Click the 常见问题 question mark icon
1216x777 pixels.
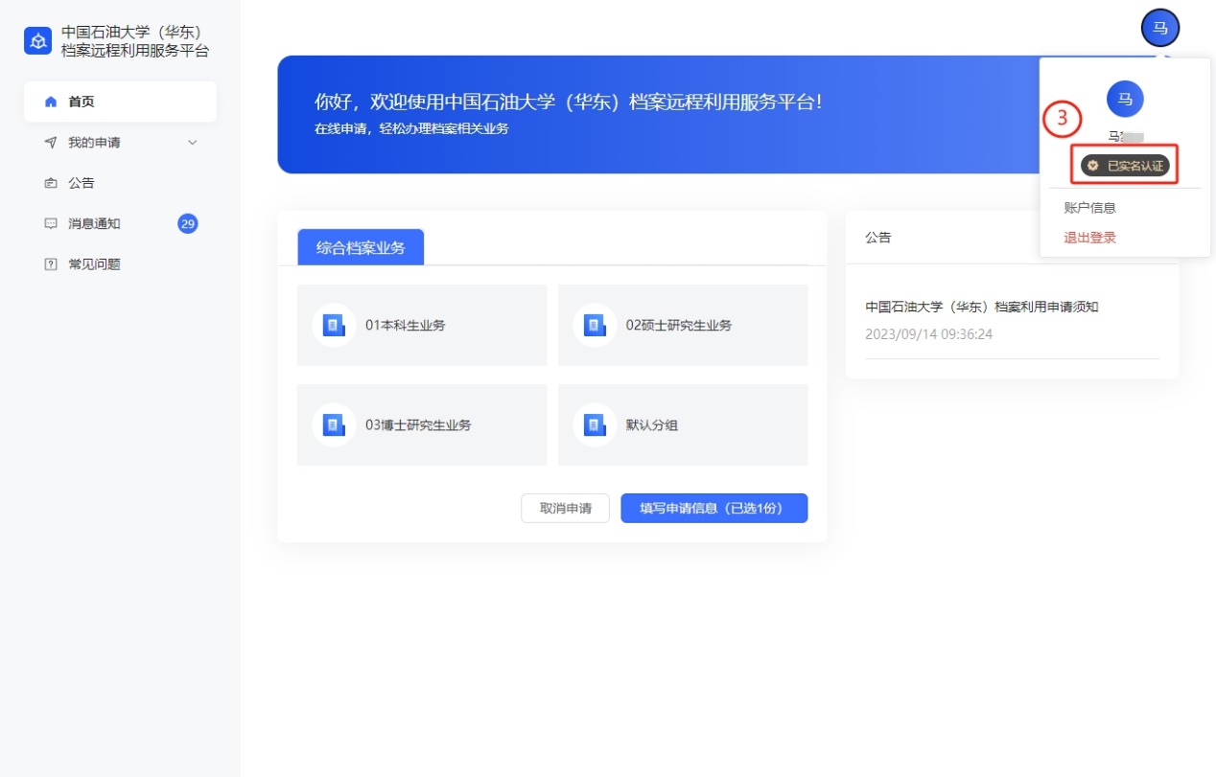click(x=51, y=264)
